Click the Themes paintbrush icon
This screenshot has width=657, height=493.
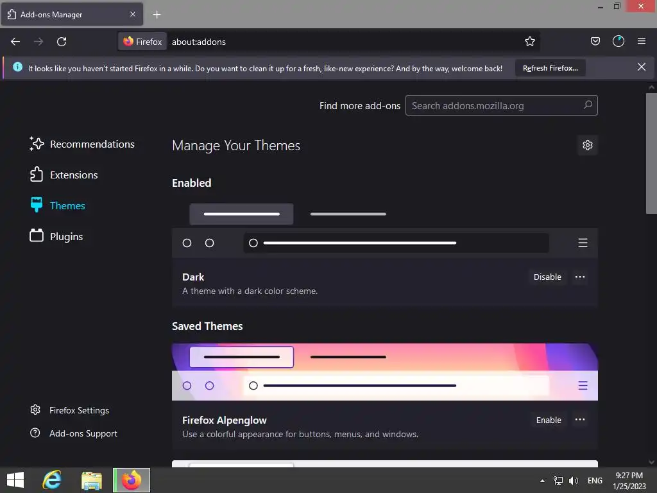[x=37, y=205]
